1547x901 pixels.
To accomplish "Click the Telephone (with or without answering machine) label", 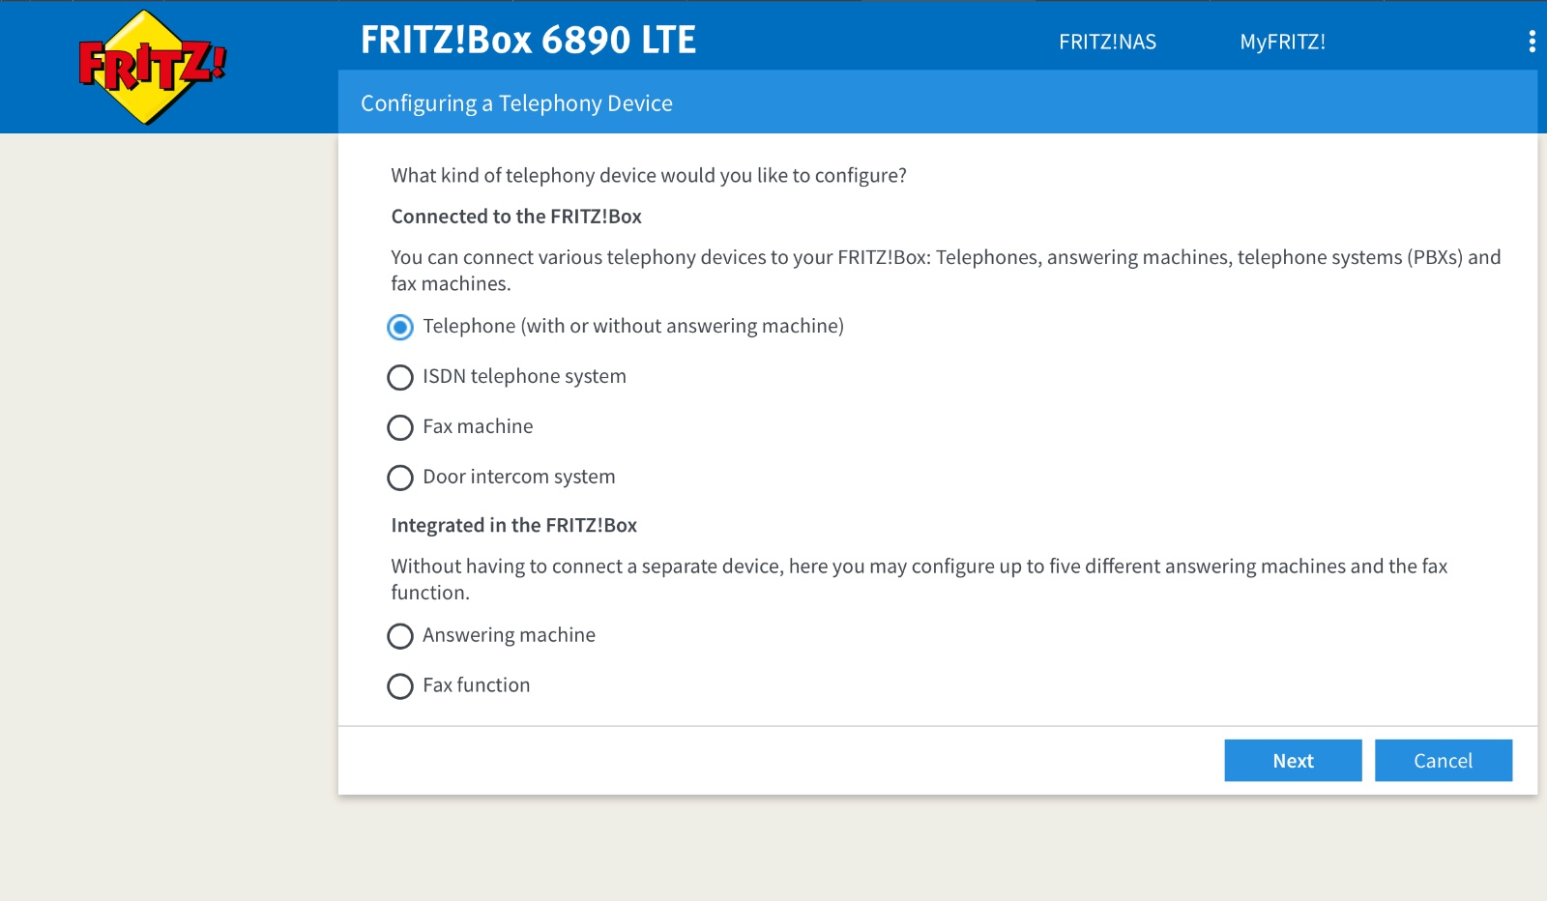I will [x=633, y=327].
